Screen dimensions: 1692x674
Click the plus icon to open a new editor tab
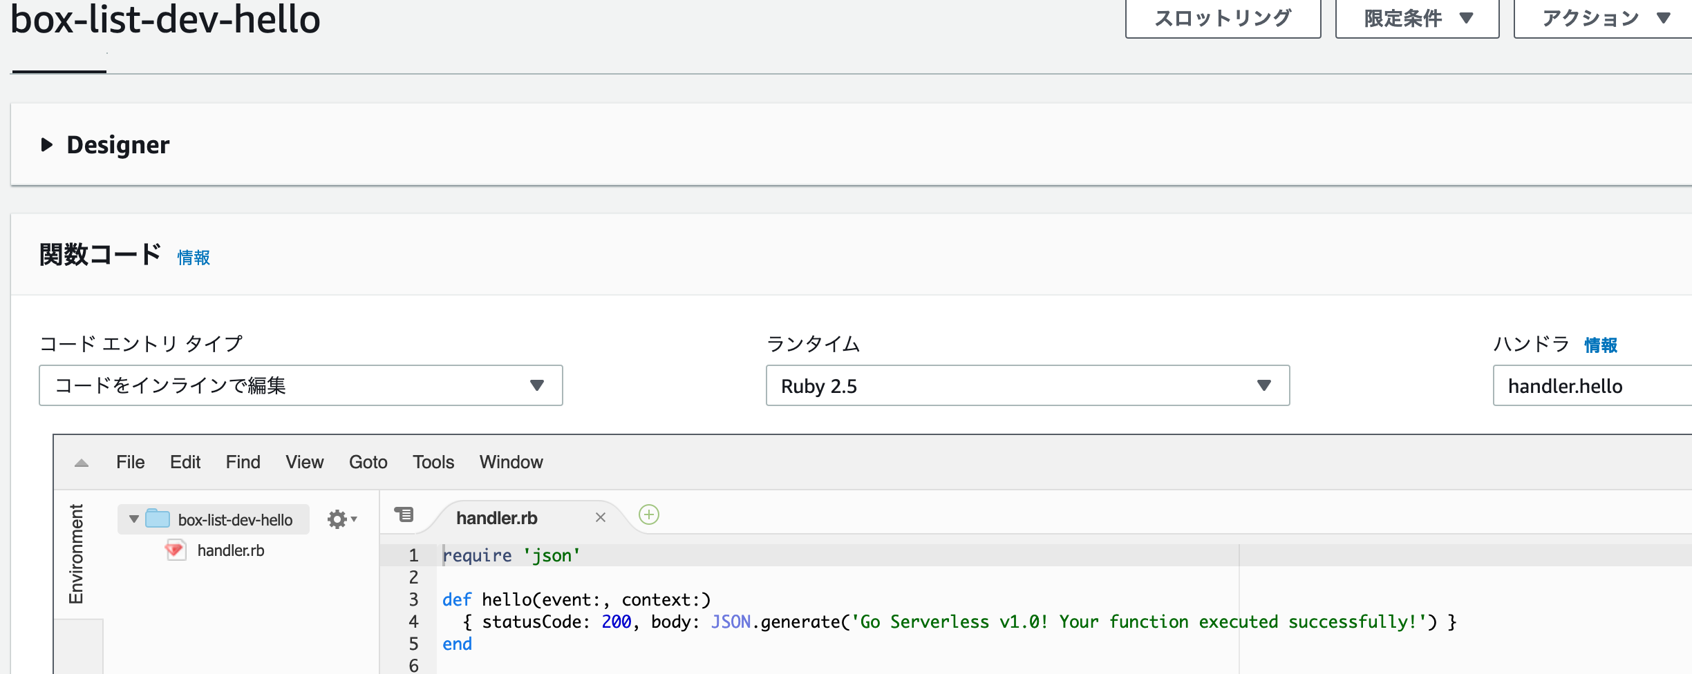[x=648, y=515]
